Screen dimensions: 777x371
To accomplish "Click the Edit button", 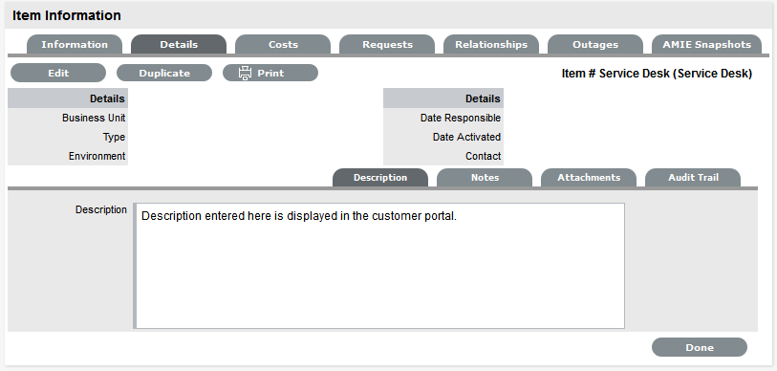I will click(x=58, y=73).
